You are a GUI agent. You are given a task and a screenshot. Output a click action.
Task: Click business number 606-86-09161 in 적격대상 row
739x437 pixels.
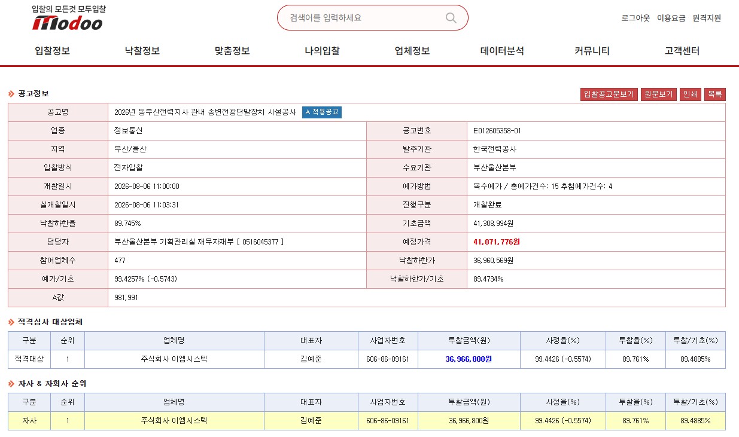click(x=388, y=359)
